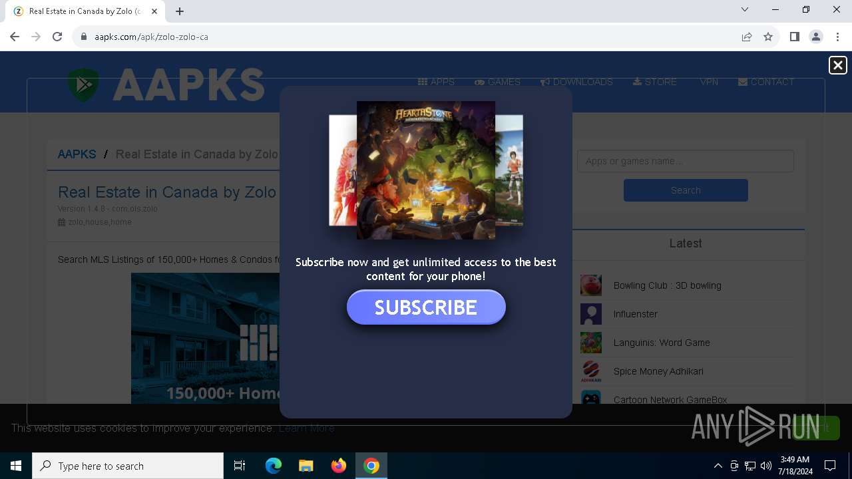
Task: Open the network status icon
Action: pyautogui.click(x=750, y=466)
